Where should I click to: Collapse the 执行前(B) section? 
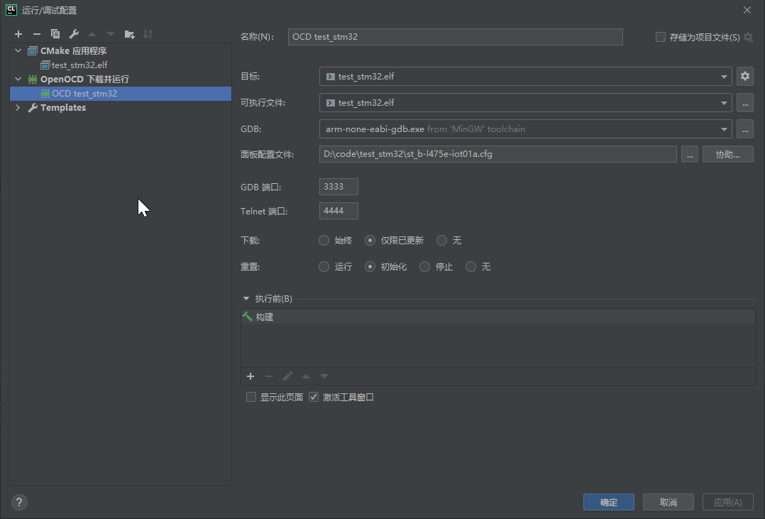246,298
